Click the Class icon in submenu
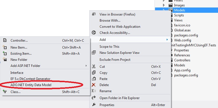 pyautogui.click(x=5, y=92)
